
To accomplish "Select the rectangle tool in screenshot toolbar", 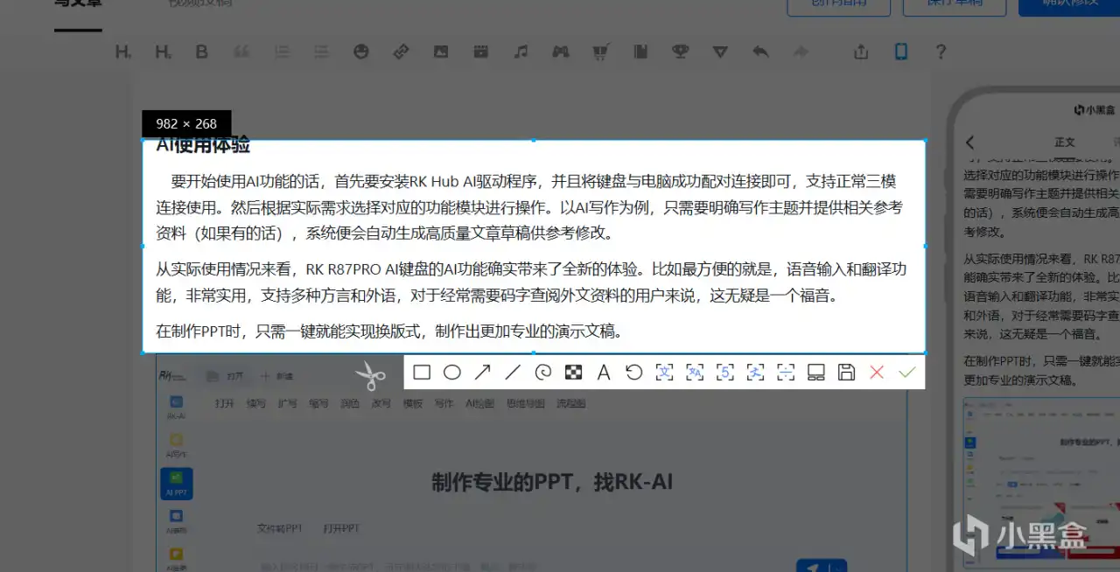I will click(x=422, y=373).
